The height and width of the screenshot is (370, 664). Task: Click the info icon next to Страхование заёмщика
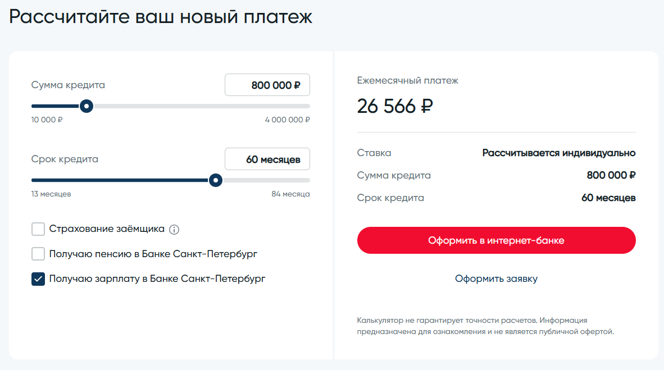coord(174,230)
